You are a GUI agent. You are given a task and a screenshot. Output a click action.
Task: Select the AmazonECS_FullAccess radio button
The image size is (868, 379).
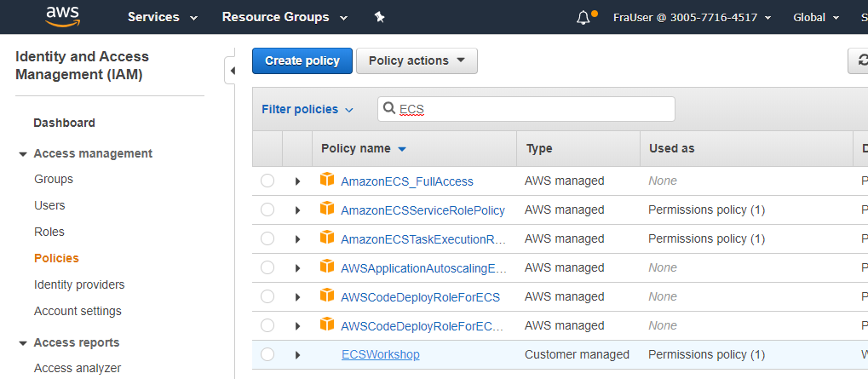[267, 181]
